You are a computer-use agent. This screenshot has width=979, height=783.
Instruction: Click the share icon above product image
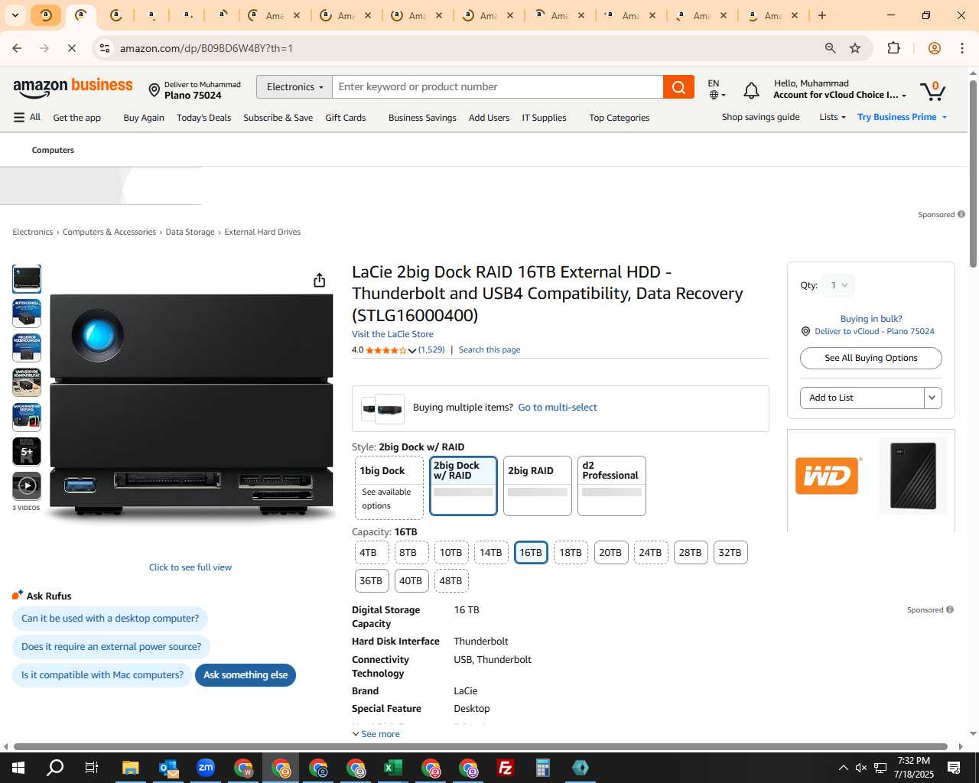[x=320, y=280]
